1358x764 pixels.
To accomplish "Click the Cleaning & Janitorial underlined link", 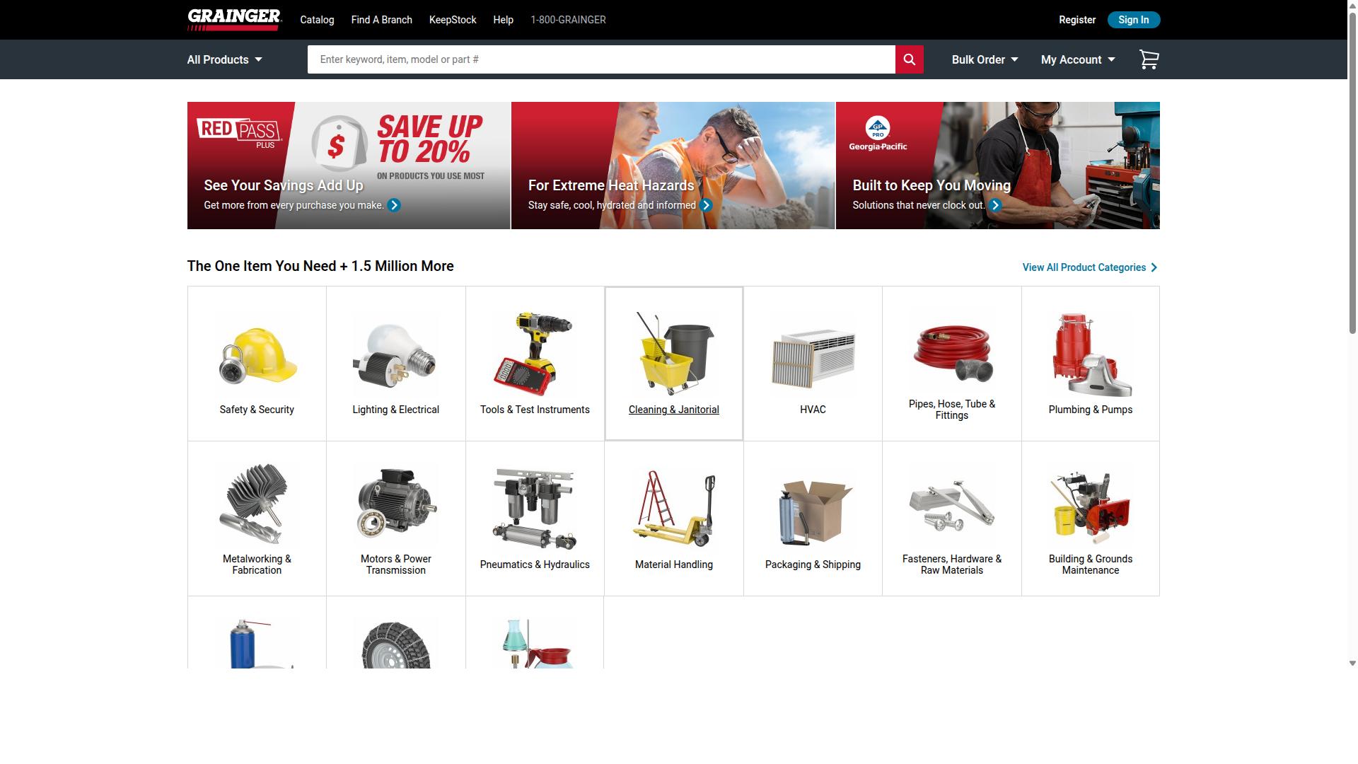I will pyautogui.click(x=673, y=410).
